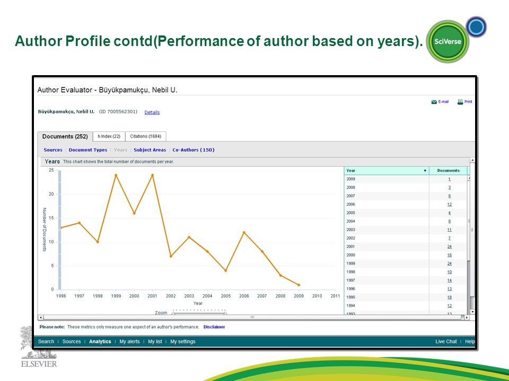Viewport: 509px width, 381px height.
Task: Click the left handle of the Zoom slider
Action: [x=173, y=313]
